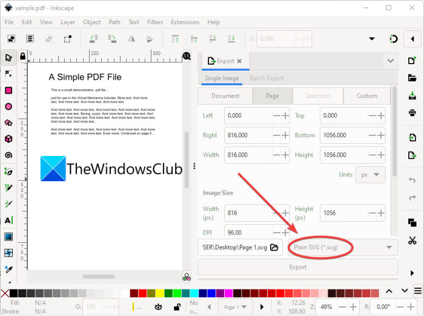Choose Page export area button
This screenshot has width=424, height=316.
coord(273,96)
